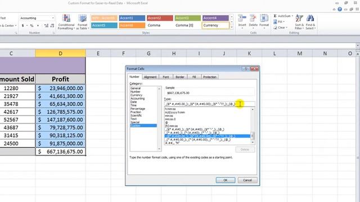
Task: Click Format Cells dialog help button
Action: (x=246, y=68)
